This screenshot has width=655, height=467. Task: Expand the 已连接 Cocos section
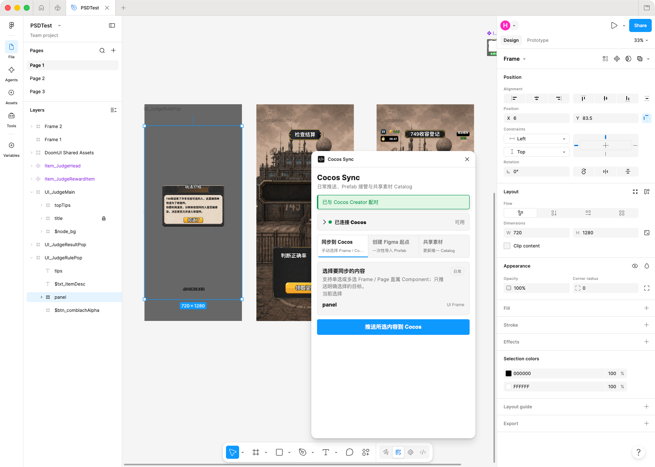pyautogui.click(x=324, y=222)
